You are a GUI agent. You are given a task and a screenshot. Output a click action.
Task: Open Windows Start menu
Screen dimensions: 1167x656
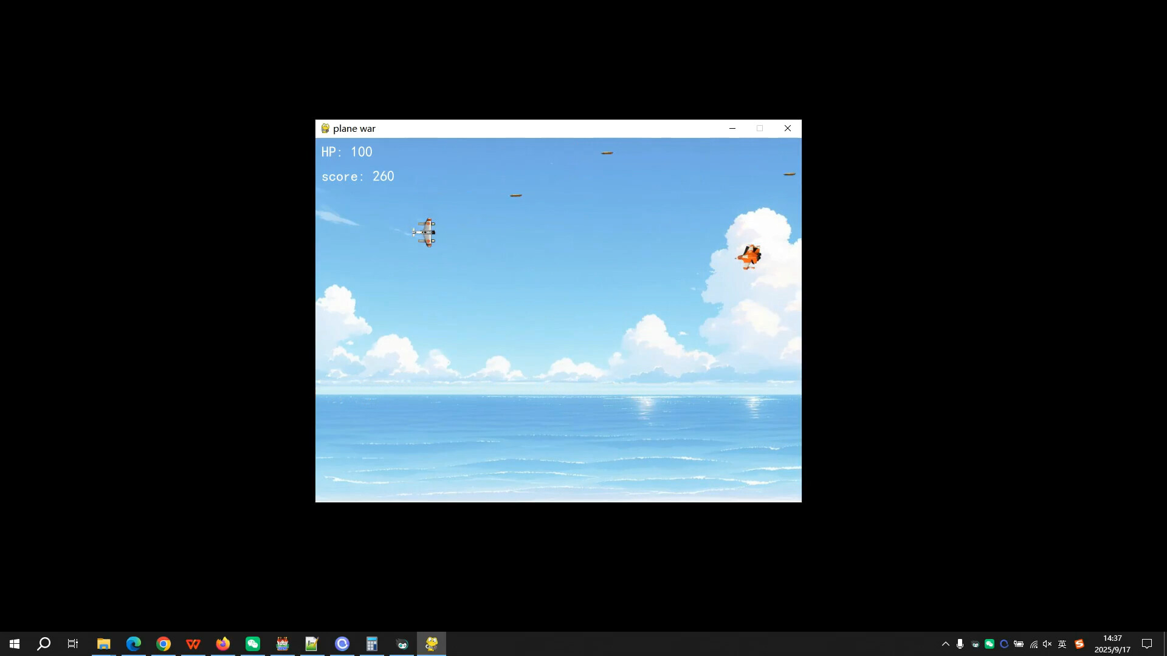(15, 644)
